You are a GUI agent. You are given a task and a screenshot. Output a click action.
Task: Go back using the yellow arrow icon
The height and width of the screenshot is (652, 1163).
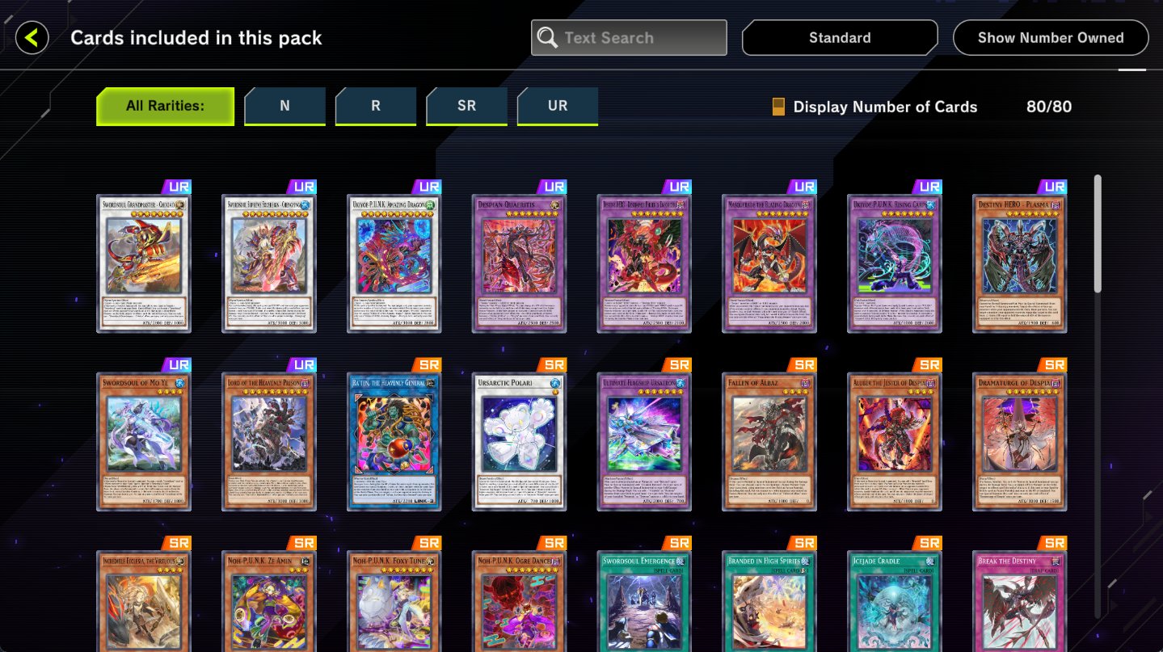[x=32, y=38]
